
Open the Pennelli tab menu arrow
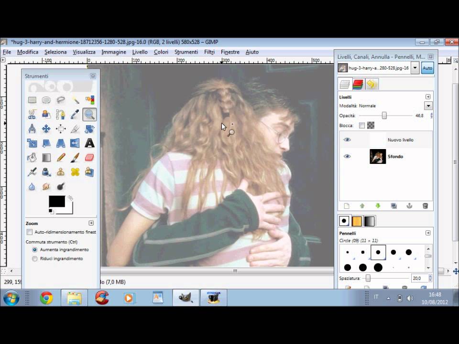(428, 233)
